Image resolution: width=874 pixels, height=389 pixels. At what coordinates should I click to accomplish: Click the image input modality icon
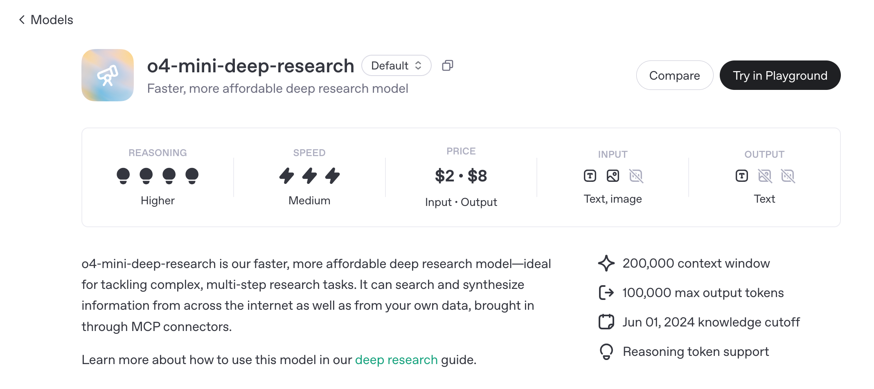(x=613, y=176)
